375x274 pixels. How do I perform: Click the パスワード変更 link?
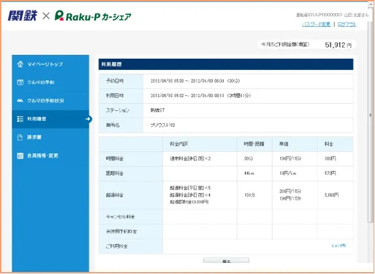click(x=316, y=24)
